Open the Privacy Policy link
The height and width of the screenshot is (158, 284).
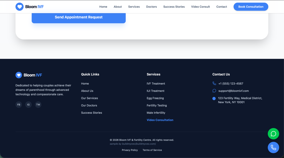130,150
